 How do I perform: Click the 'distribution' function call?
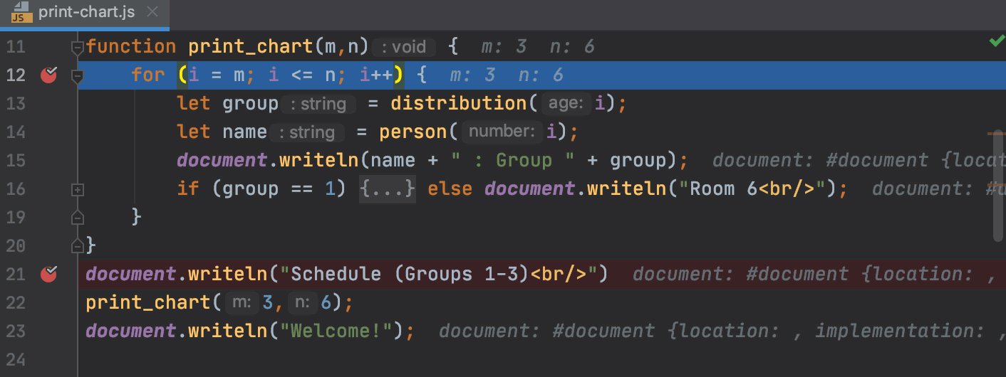(x=460, y=103)
